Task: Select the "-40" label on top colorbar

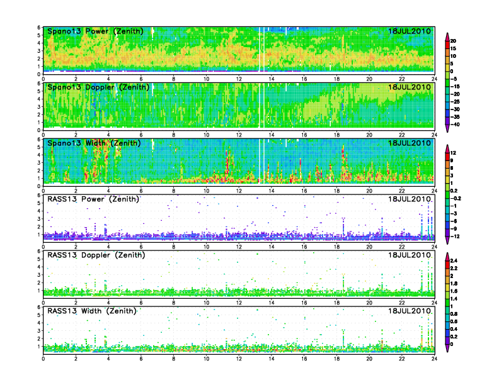Action: tap(455, 125)
